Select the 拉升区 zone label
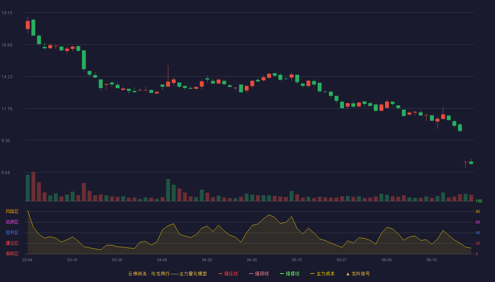 pyautogui.click(x=12, y=233)
